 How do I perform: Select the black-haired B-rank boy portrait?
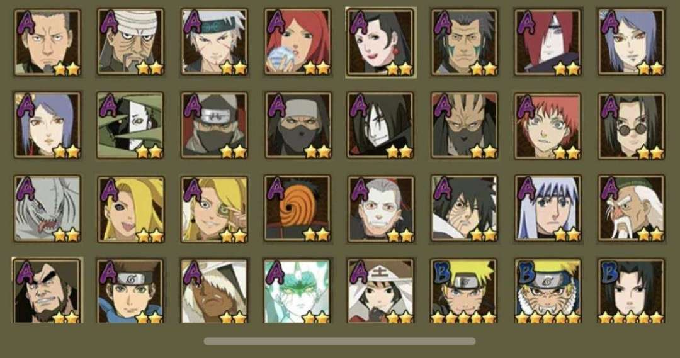[x=631, y=291]
